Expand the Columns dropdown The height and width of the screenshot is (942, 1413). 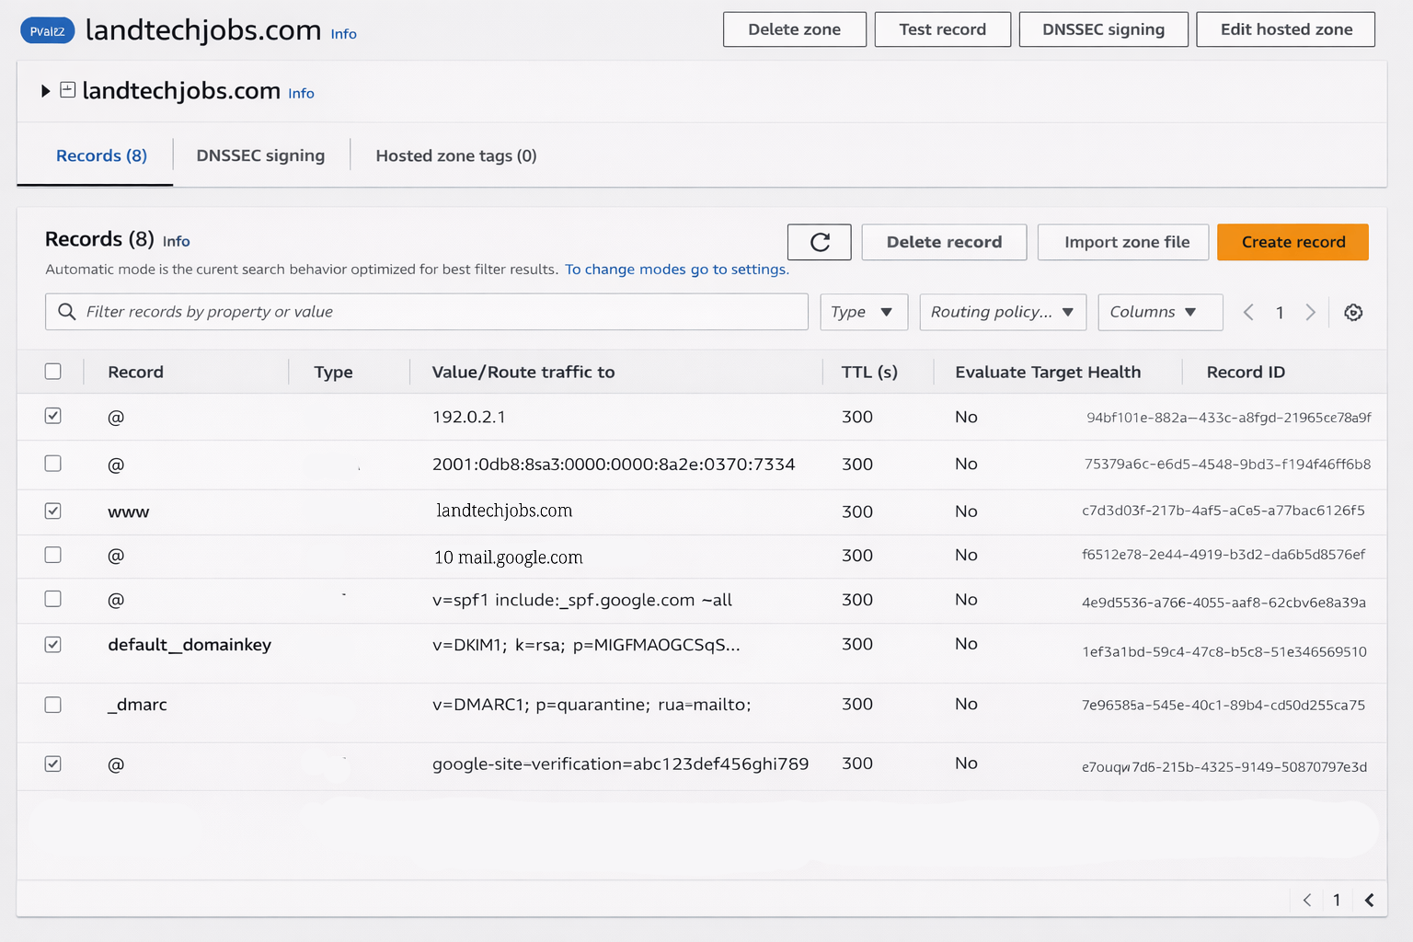1159,313
